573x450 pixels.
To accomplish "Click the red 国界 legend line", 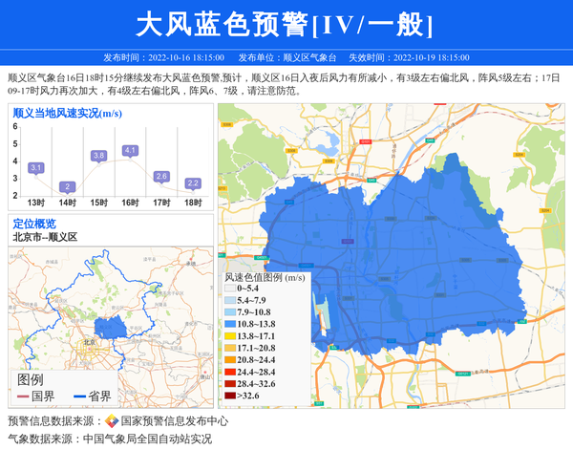I will pyautogui.click(x=23, y=396).
